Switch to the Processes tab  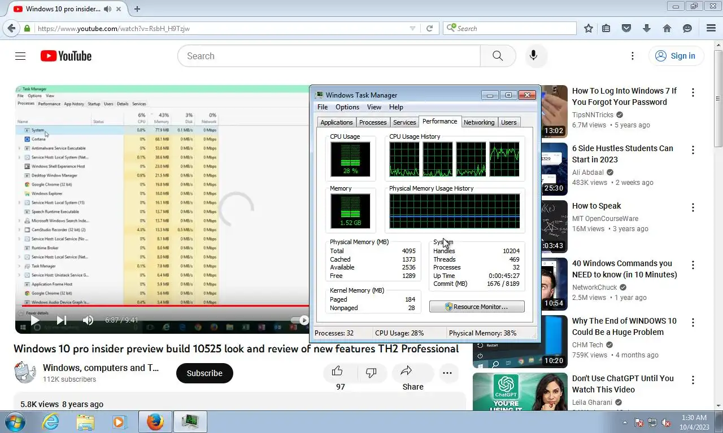point(373,122)
